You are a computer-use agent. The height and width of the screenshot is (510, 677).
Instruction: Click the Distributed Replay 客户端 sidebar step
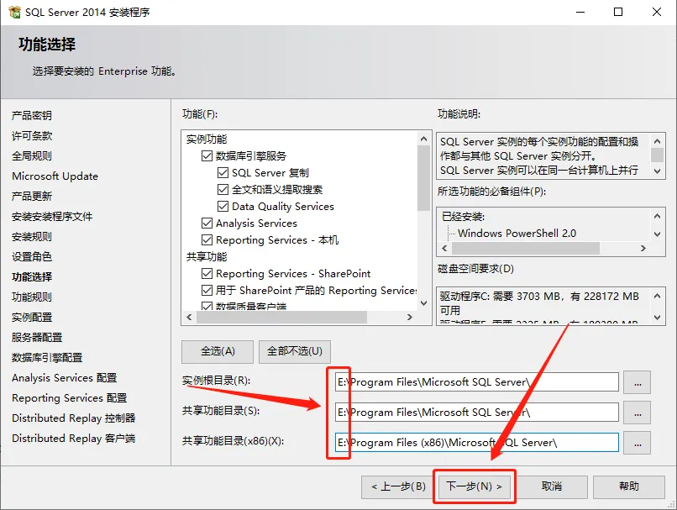[x=74, y=439]
